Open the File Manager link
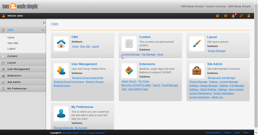 [x=148, y=54]
